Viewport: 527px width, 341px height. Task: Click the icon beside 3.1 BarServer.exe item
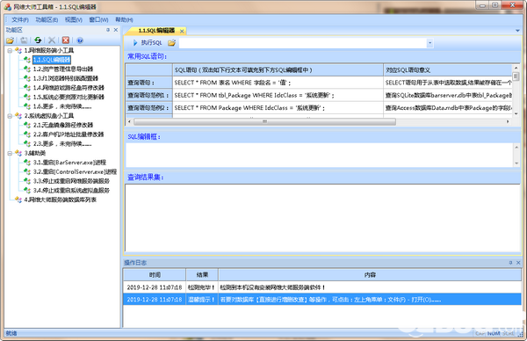pos(27,163)
